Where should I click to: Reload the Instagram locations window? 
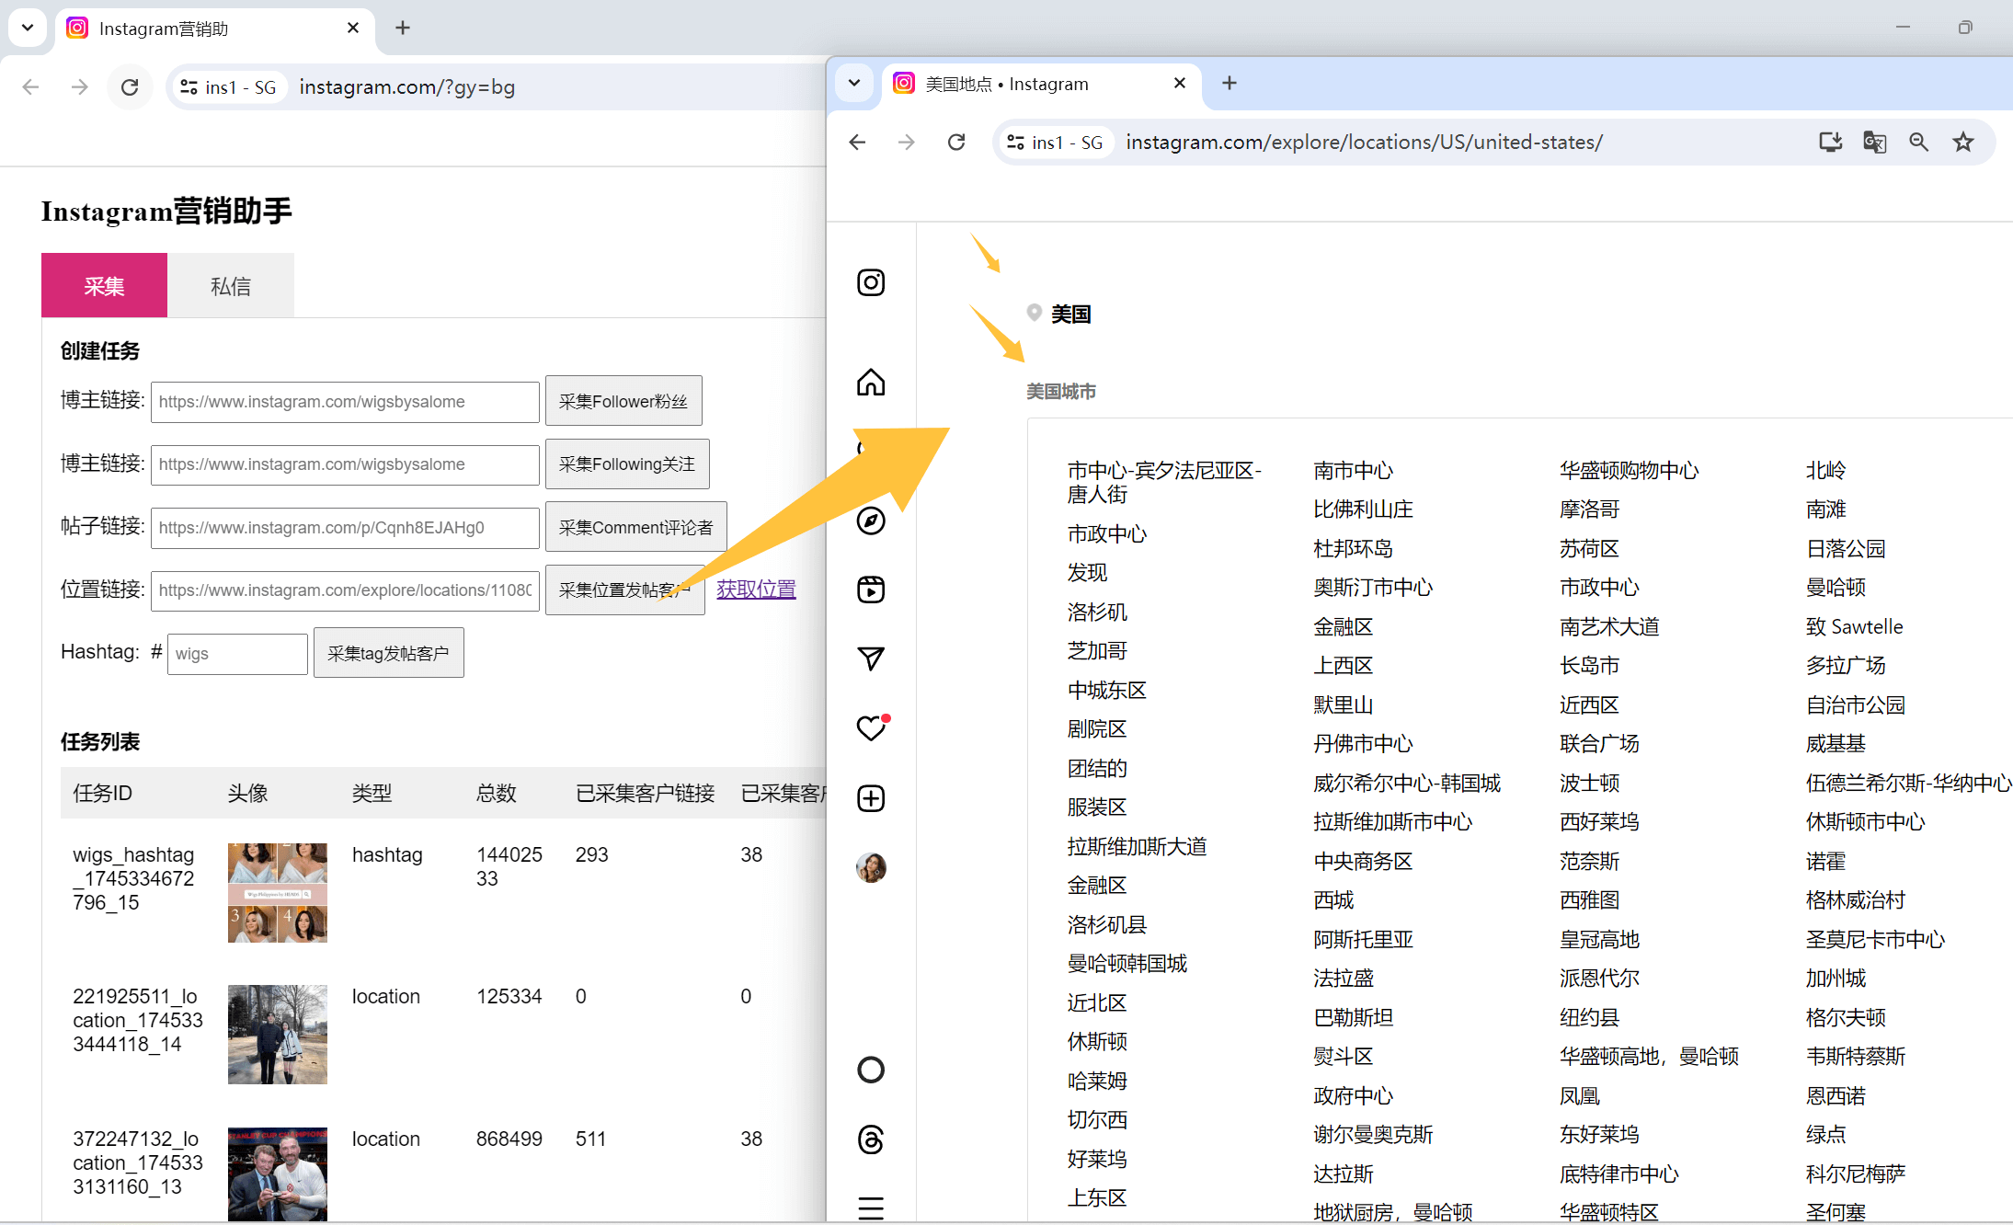coord(956,143)
